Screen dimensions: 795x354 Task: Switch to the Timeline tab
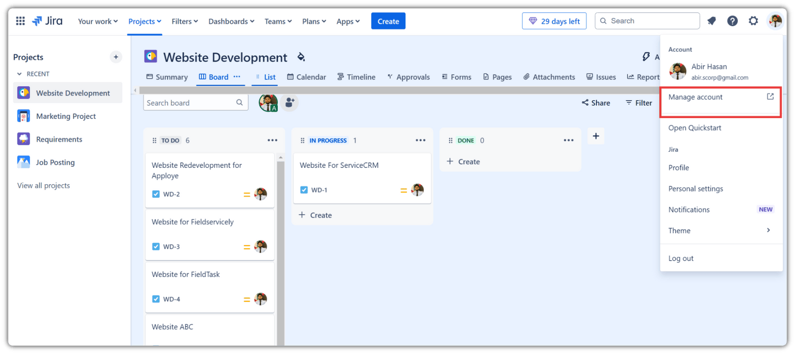point(356,77)
